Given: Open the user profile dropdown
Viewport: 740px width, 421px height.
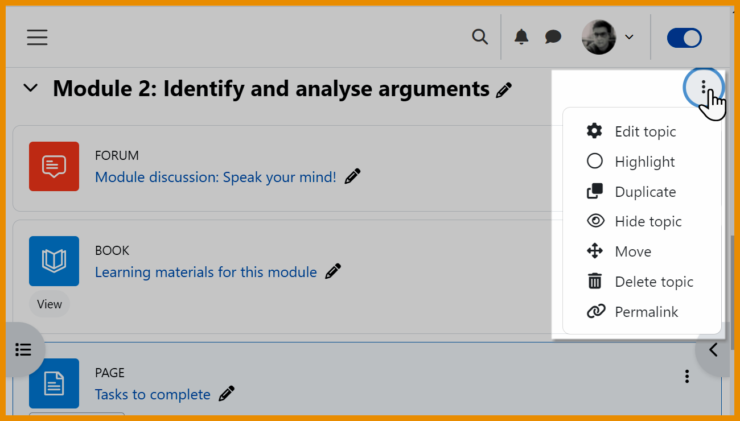Looking at the screenshot, I should pos(607,38).
